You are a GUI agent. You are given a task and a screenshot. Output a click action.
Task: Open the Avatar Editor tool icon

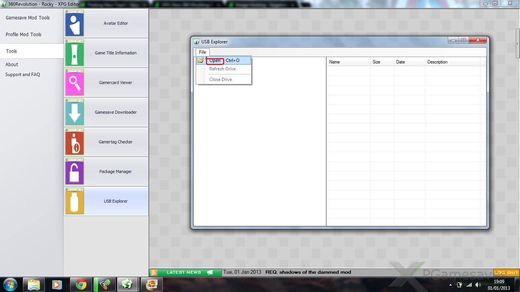pos(75,23)
